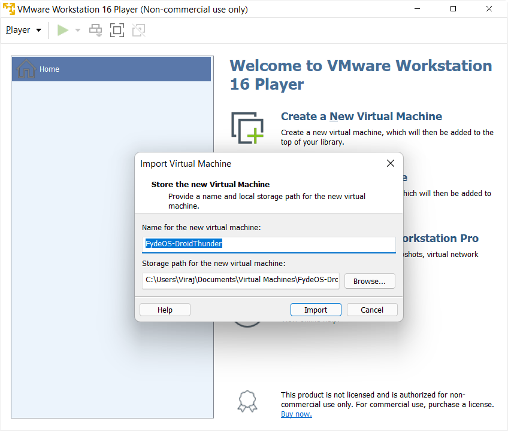The height and width of the screenshot is (431, 508).
Task: Click the 'Welcome to VMware Workstation 16 Player' heading
Action: (x=361, y=75)
